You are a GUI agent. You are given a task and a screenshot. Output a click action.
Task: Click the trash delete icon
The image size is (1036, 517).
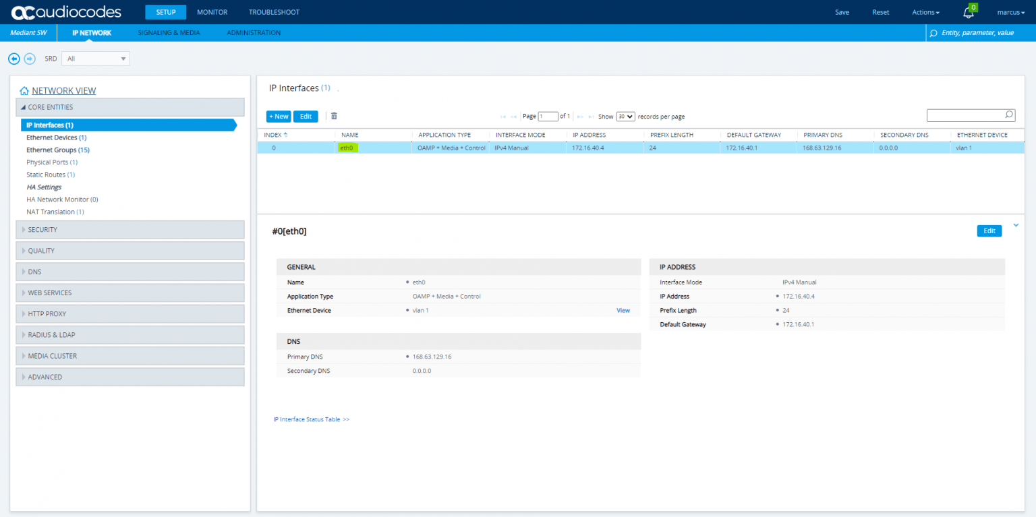click(334, 116)
